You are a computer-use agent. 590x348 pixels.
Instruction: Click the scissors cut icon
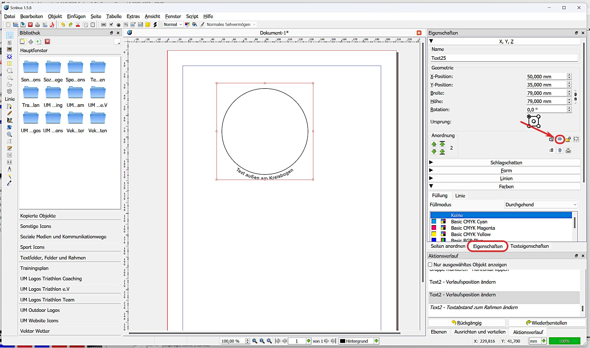pyautogui.click(x=78, y=25)
